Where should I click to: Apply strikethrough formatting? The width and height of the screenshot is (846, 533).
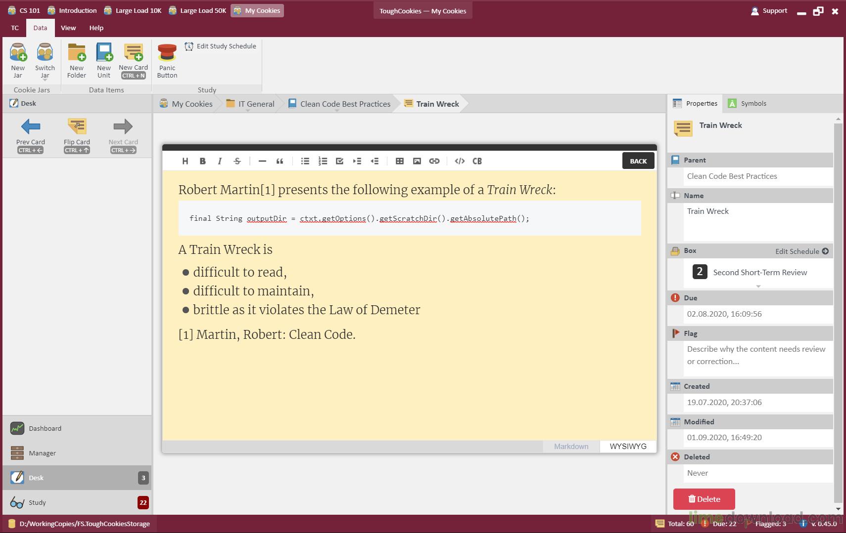237,161
